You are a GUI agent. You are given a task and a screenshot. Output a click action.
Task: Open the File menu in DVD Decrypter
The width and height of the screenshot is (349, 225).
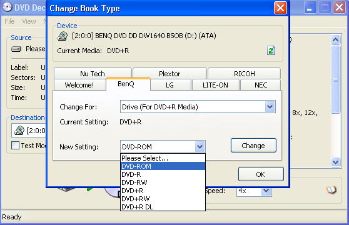[9, 21]
